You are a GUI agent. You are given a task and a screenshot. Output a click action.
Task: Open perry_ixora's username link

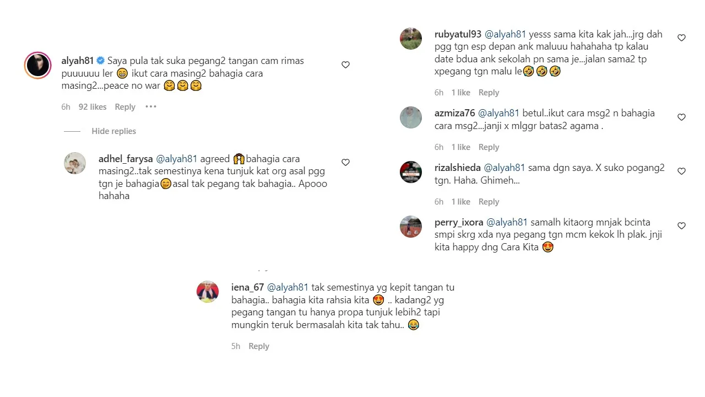coord(459,222)
